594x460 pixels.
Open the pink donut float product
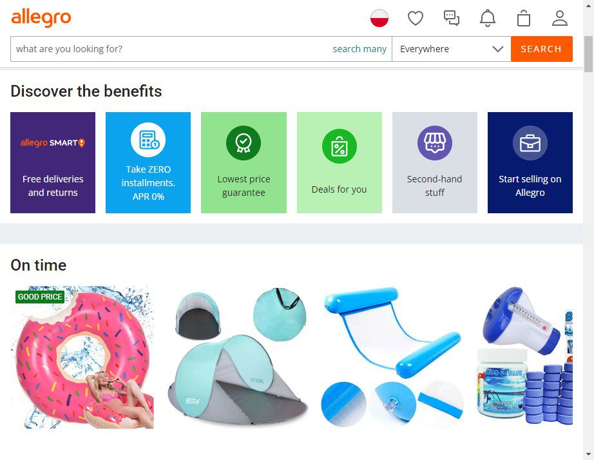[82, 358]
